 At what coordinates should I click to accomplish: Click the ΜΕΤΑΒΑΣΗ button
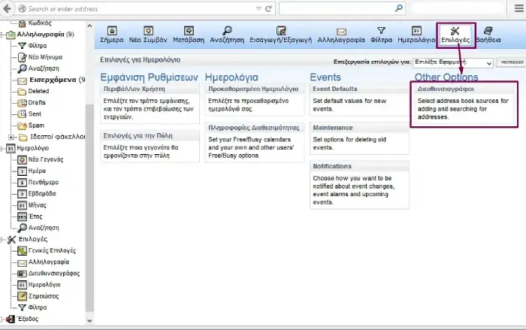pos(512,62)
